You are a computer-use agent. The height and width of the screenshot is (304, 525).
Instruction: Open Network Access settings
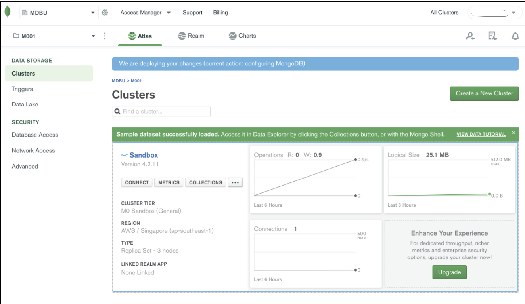pyautogui.click(x=33, y=151)
